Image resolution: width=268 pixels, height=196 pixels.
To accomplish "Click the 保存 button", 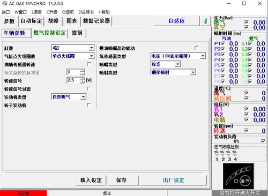I will click(x=121, y=180).
